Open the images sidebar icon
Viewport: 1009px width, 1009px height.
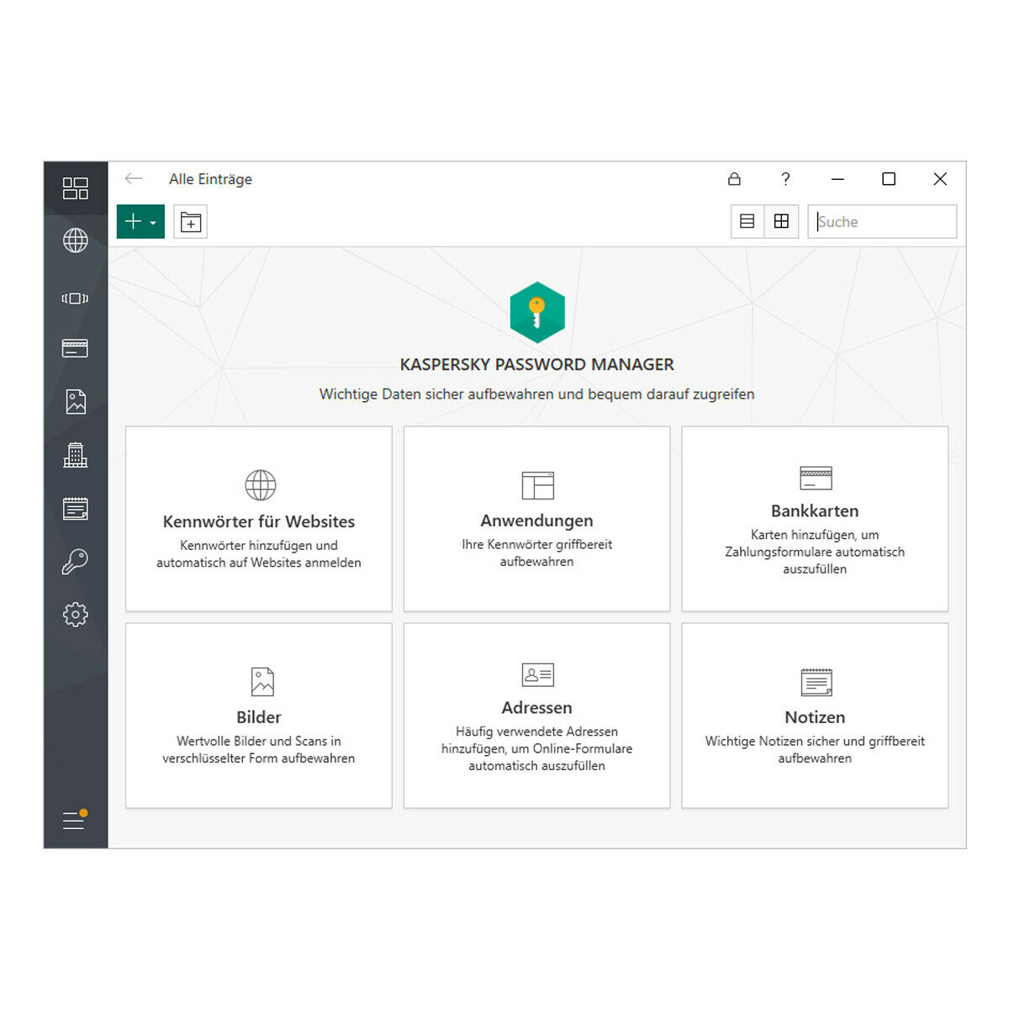[75, 402]
